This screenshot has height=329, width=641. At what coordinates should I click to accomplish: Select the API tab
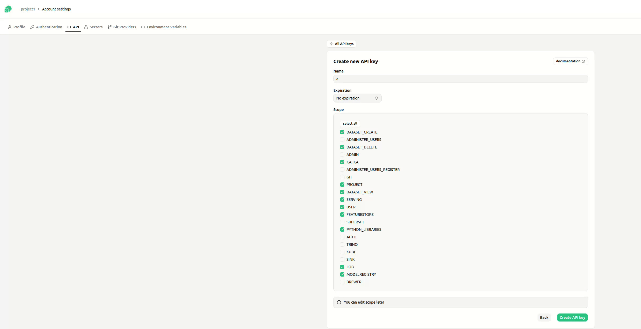pyautogui.click(x=73, y=27)
